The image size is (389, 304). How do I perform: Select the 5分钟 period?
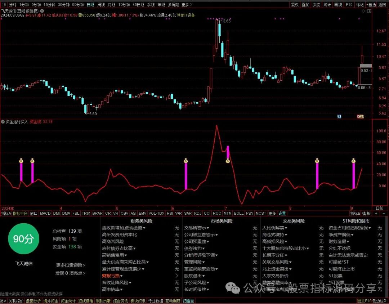coord(36,5)
